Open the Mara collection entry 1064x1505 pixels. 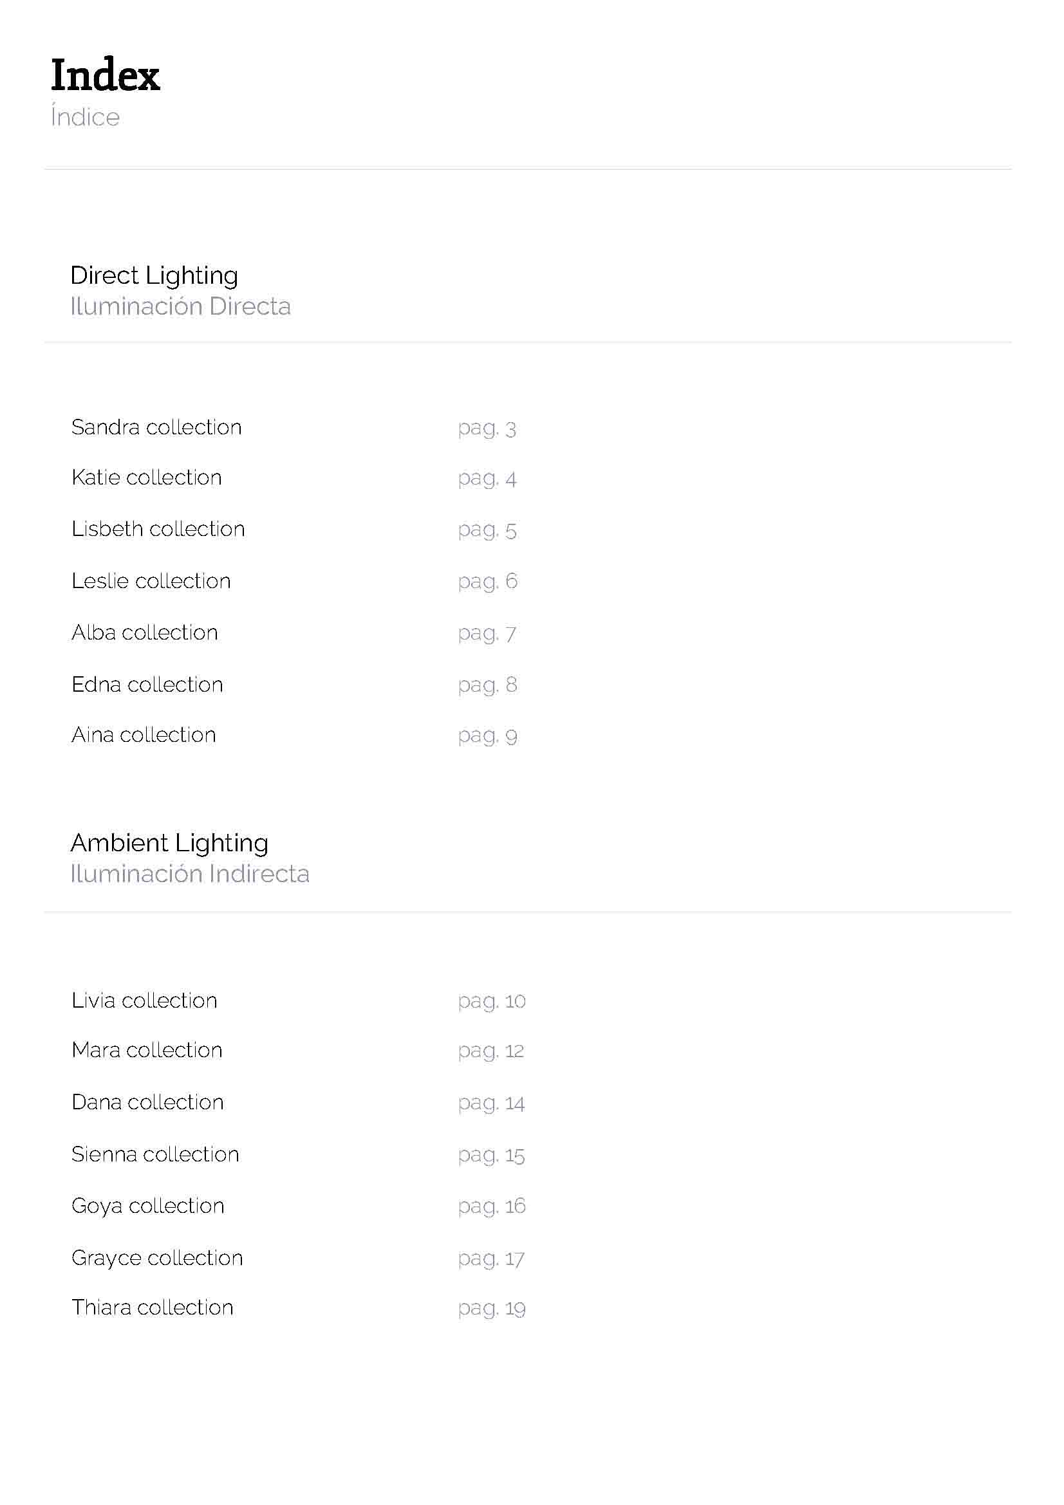147,1050
